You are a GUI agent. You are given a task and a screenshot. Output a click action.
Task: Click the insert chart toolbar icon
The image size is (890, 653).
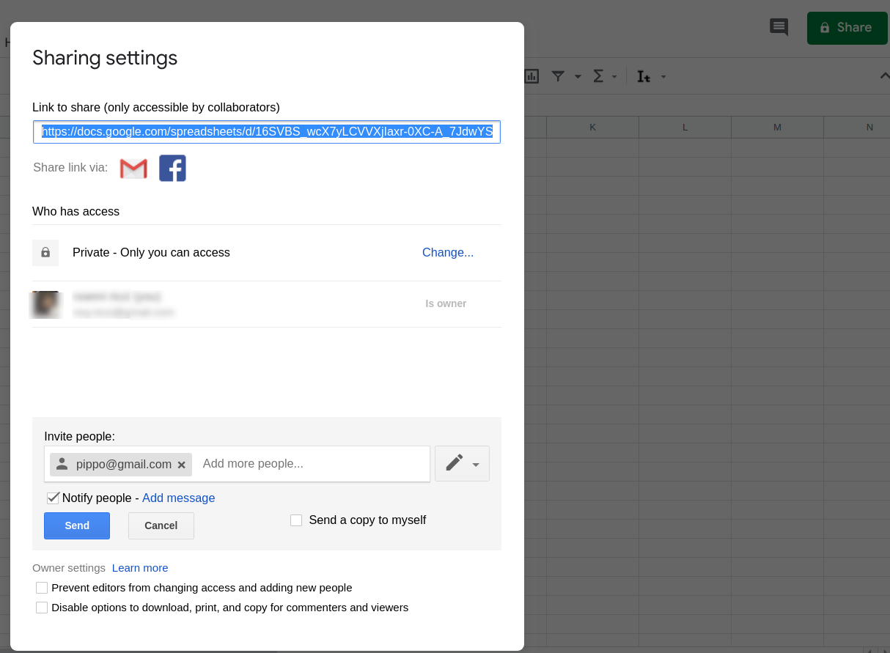532,76
